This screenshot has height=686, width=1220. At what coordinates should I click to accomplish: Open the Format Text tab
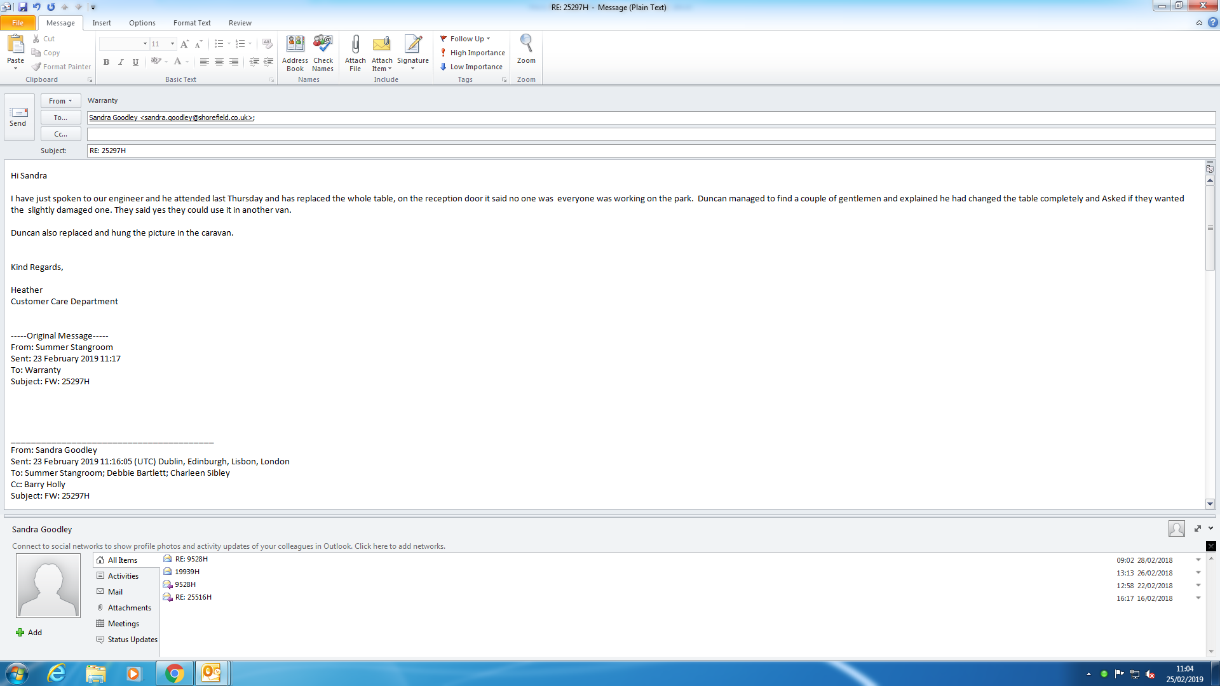(x=192, y=23)
